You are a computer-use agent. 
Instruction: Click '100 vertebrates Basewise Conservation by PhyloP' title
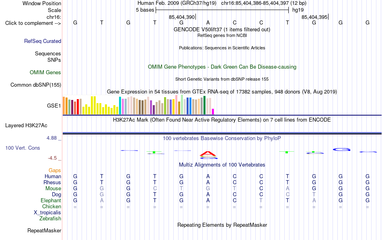tap(222, 138)
